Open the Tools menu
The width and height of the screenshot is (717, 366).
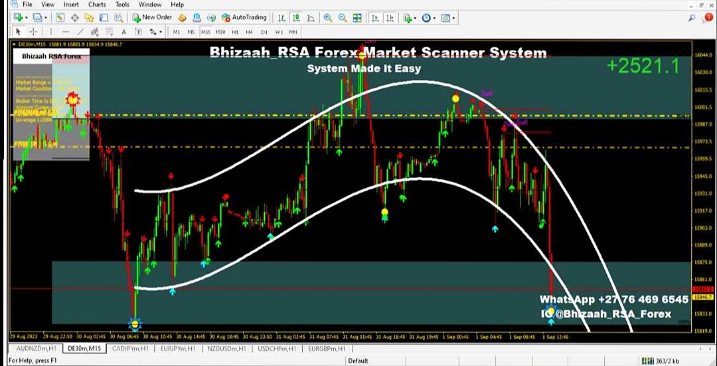point(122,5)
